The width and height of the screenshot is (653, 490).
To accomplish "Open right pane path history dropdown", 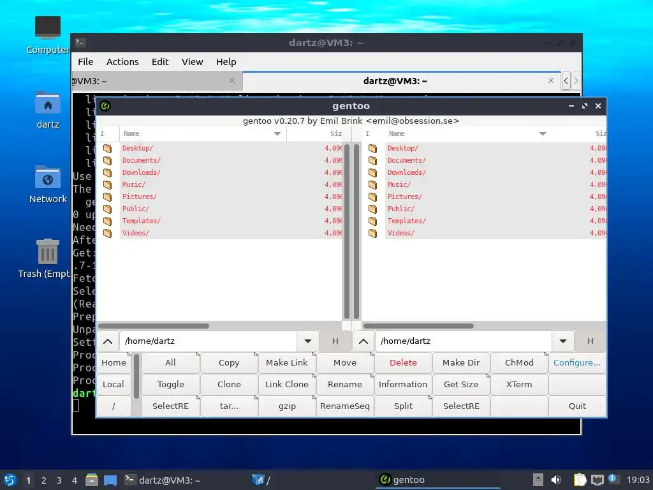I will coord(563,341).
